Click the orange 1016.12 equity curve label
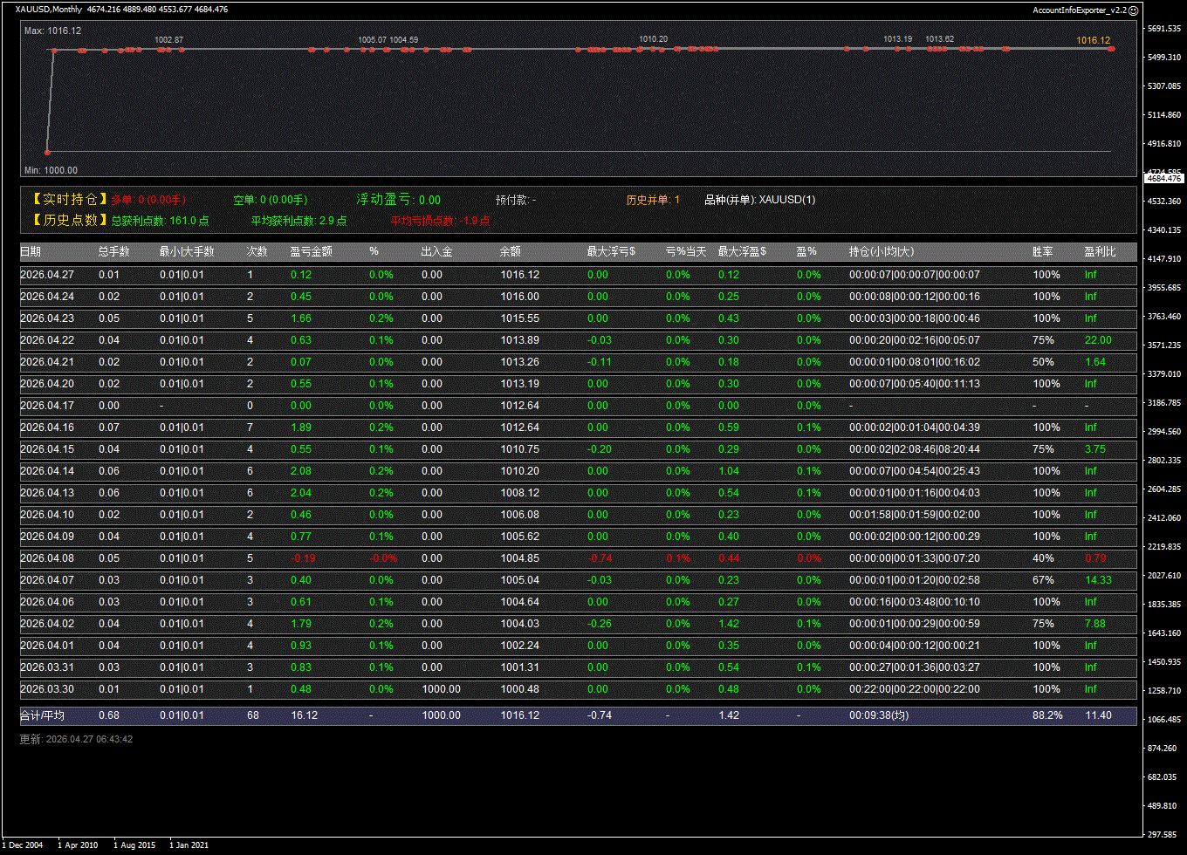Screen dimensions: 1187x855 (1093, 40)
